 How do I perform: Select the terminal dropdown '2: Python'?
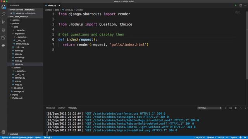tap(210, 108)
